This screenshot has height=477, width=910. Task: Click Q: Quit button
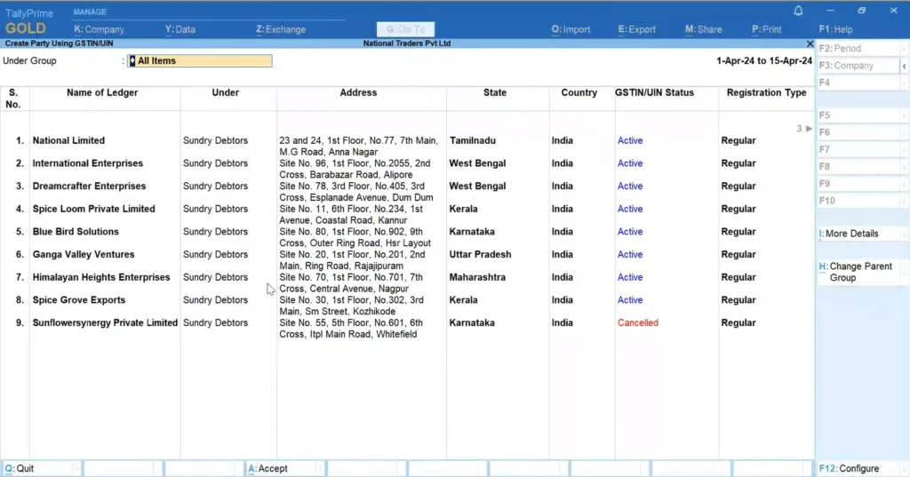41,469
